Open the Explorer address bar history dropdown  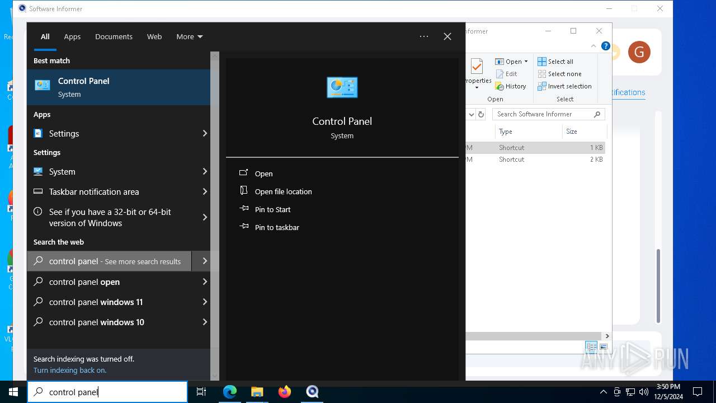pos(471,114)
